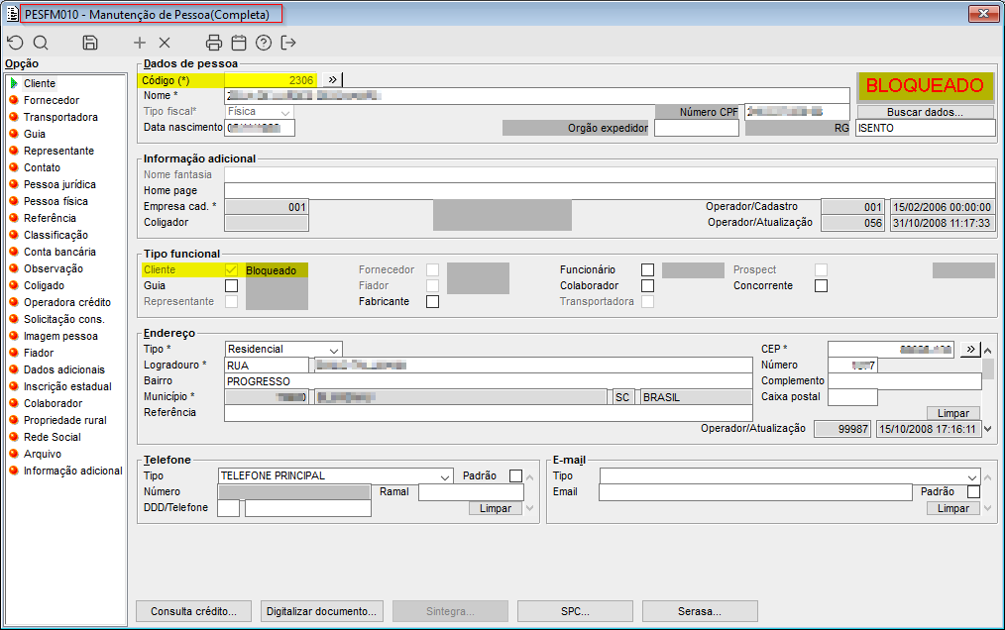Click Limpar button in Telefone section

pos(496,508)
